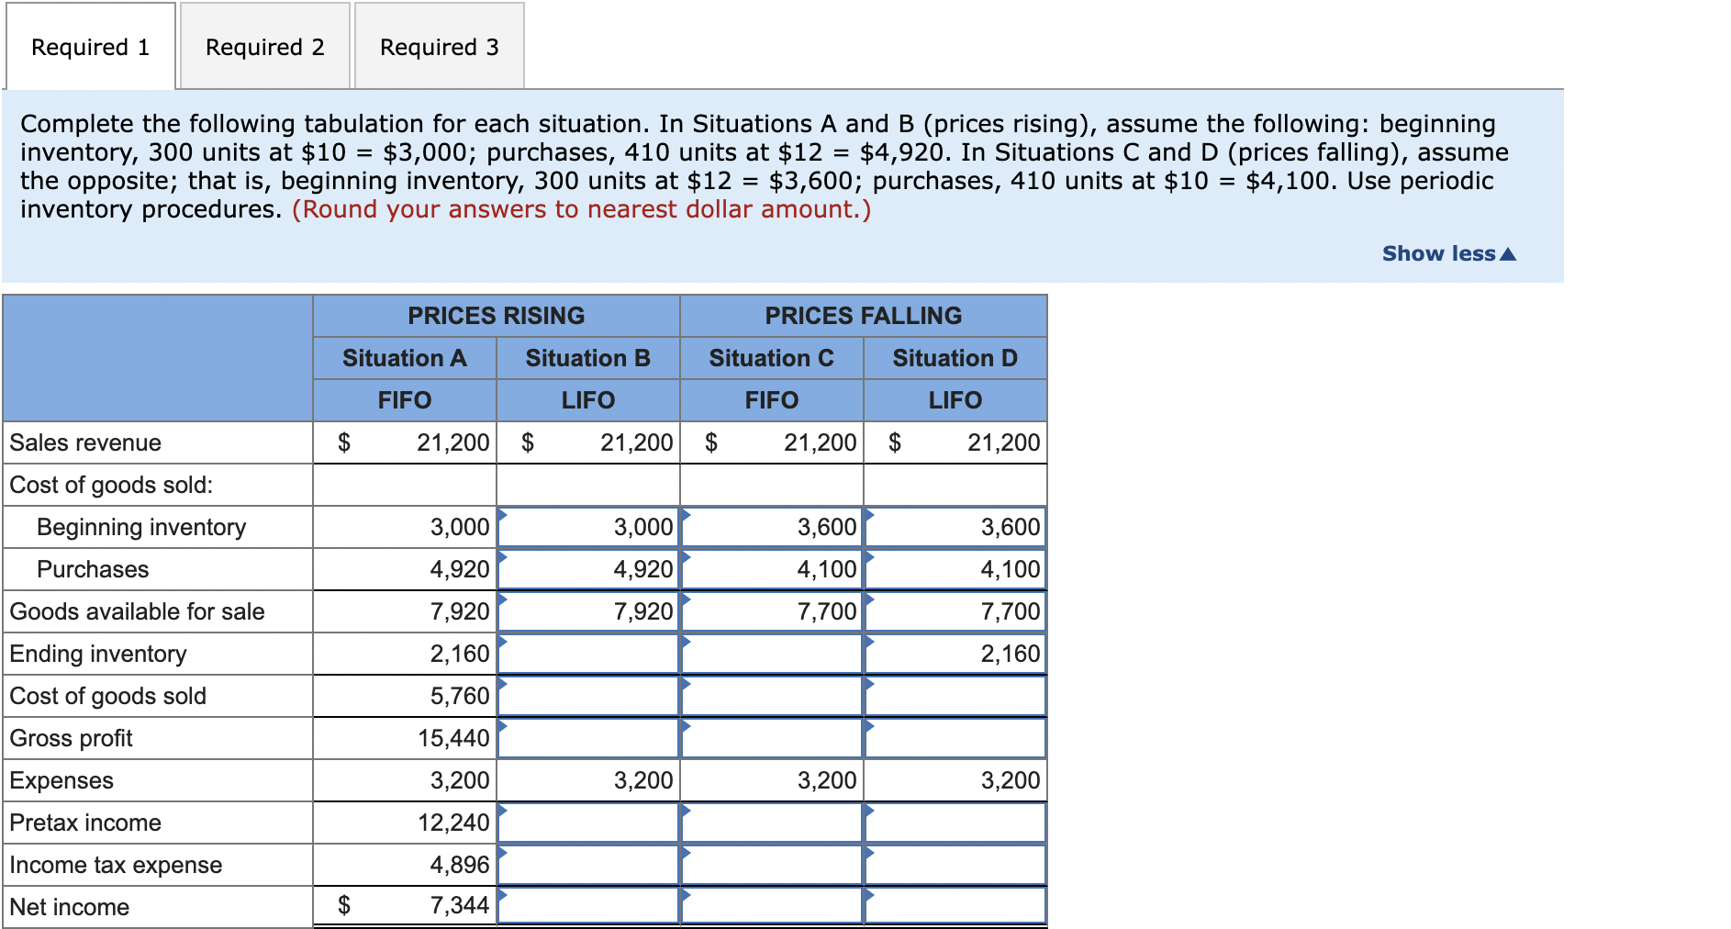Click Situation B Ending inventory input cell
This screenshot has height=929, width=1731.
click(587, 654)
